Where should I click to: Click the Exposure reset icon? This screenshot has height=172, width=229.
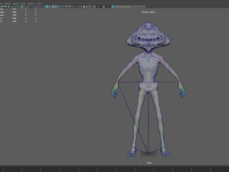click(94, 7)
